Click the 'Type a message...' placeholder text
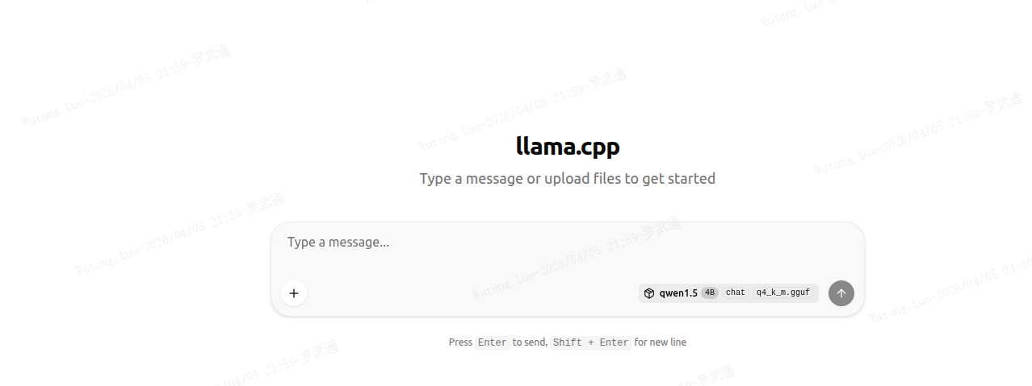This screenshot has height=386, width=1032. point(338,242)
